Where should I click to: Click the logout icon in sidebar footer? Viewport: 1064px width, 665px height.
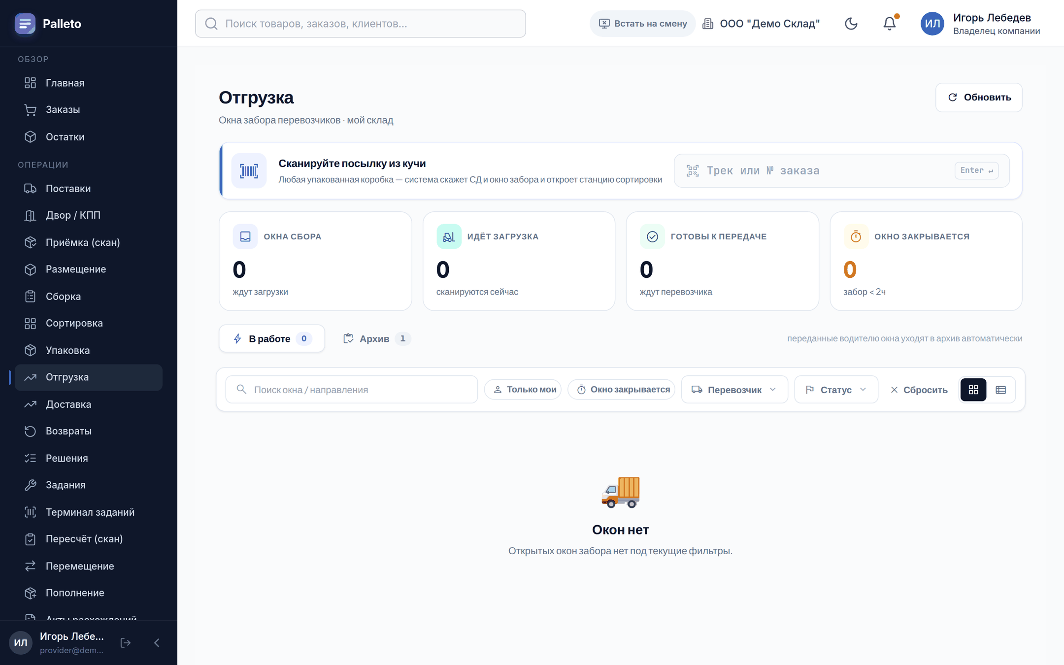click(x=126, y=642)
